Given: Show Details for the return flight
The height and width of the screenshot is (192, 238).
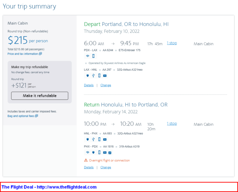Looking at the screenshot, I should pyautogui.click(x=89, y=167).
